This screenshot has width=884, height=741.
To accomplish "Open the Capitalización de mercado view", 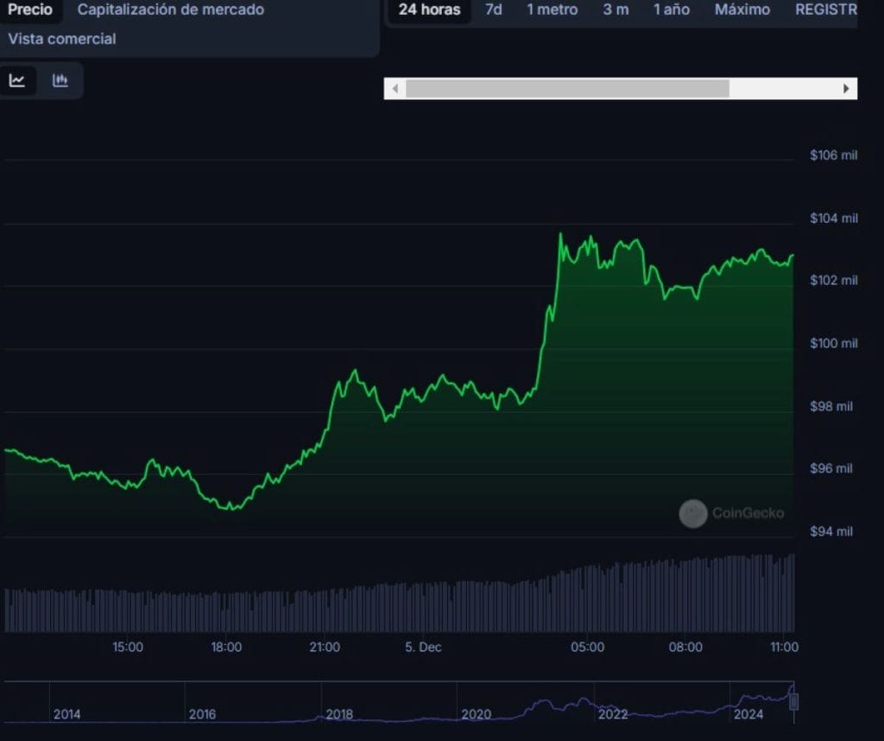I will [170, 9].
